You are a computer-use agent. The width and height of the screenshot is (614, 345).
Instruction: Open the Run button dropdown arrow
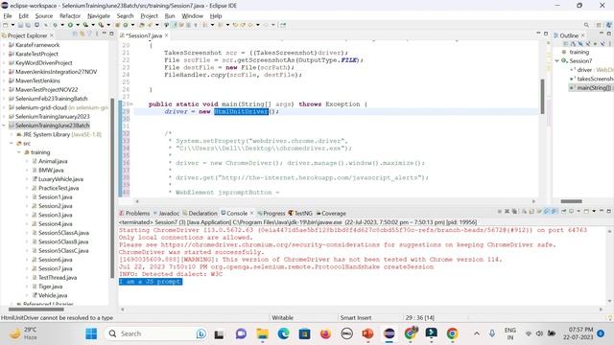(x=78, y=25)
